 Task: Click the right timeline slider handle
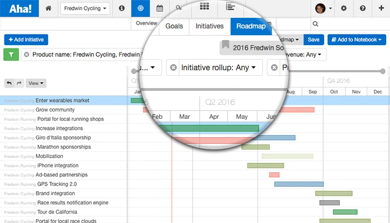click(x=383, y=71)
